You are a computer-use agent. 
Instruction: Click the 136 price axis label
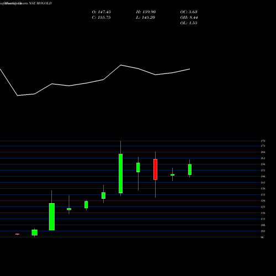coord(263,189)
